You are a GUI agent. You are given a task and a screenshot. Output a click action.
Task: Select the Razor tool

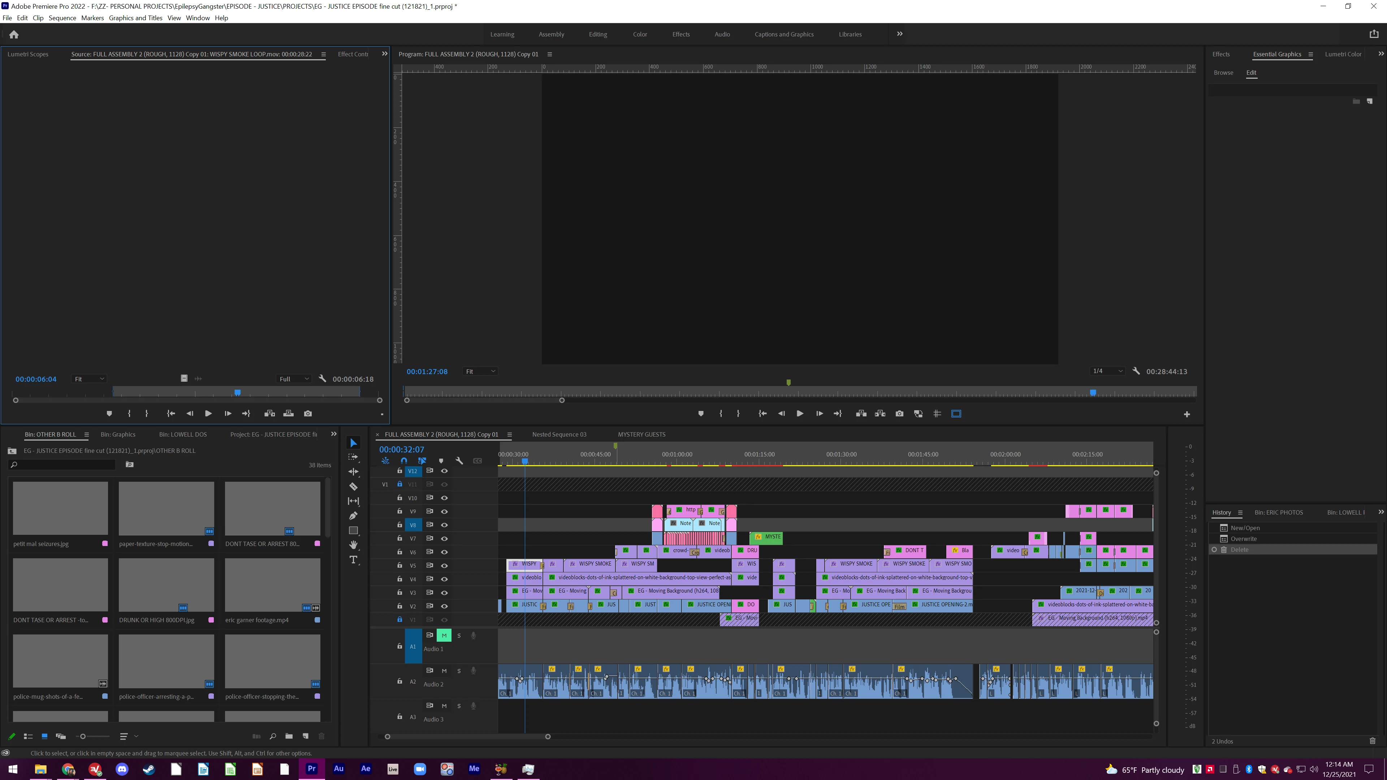tap(353, 487)
